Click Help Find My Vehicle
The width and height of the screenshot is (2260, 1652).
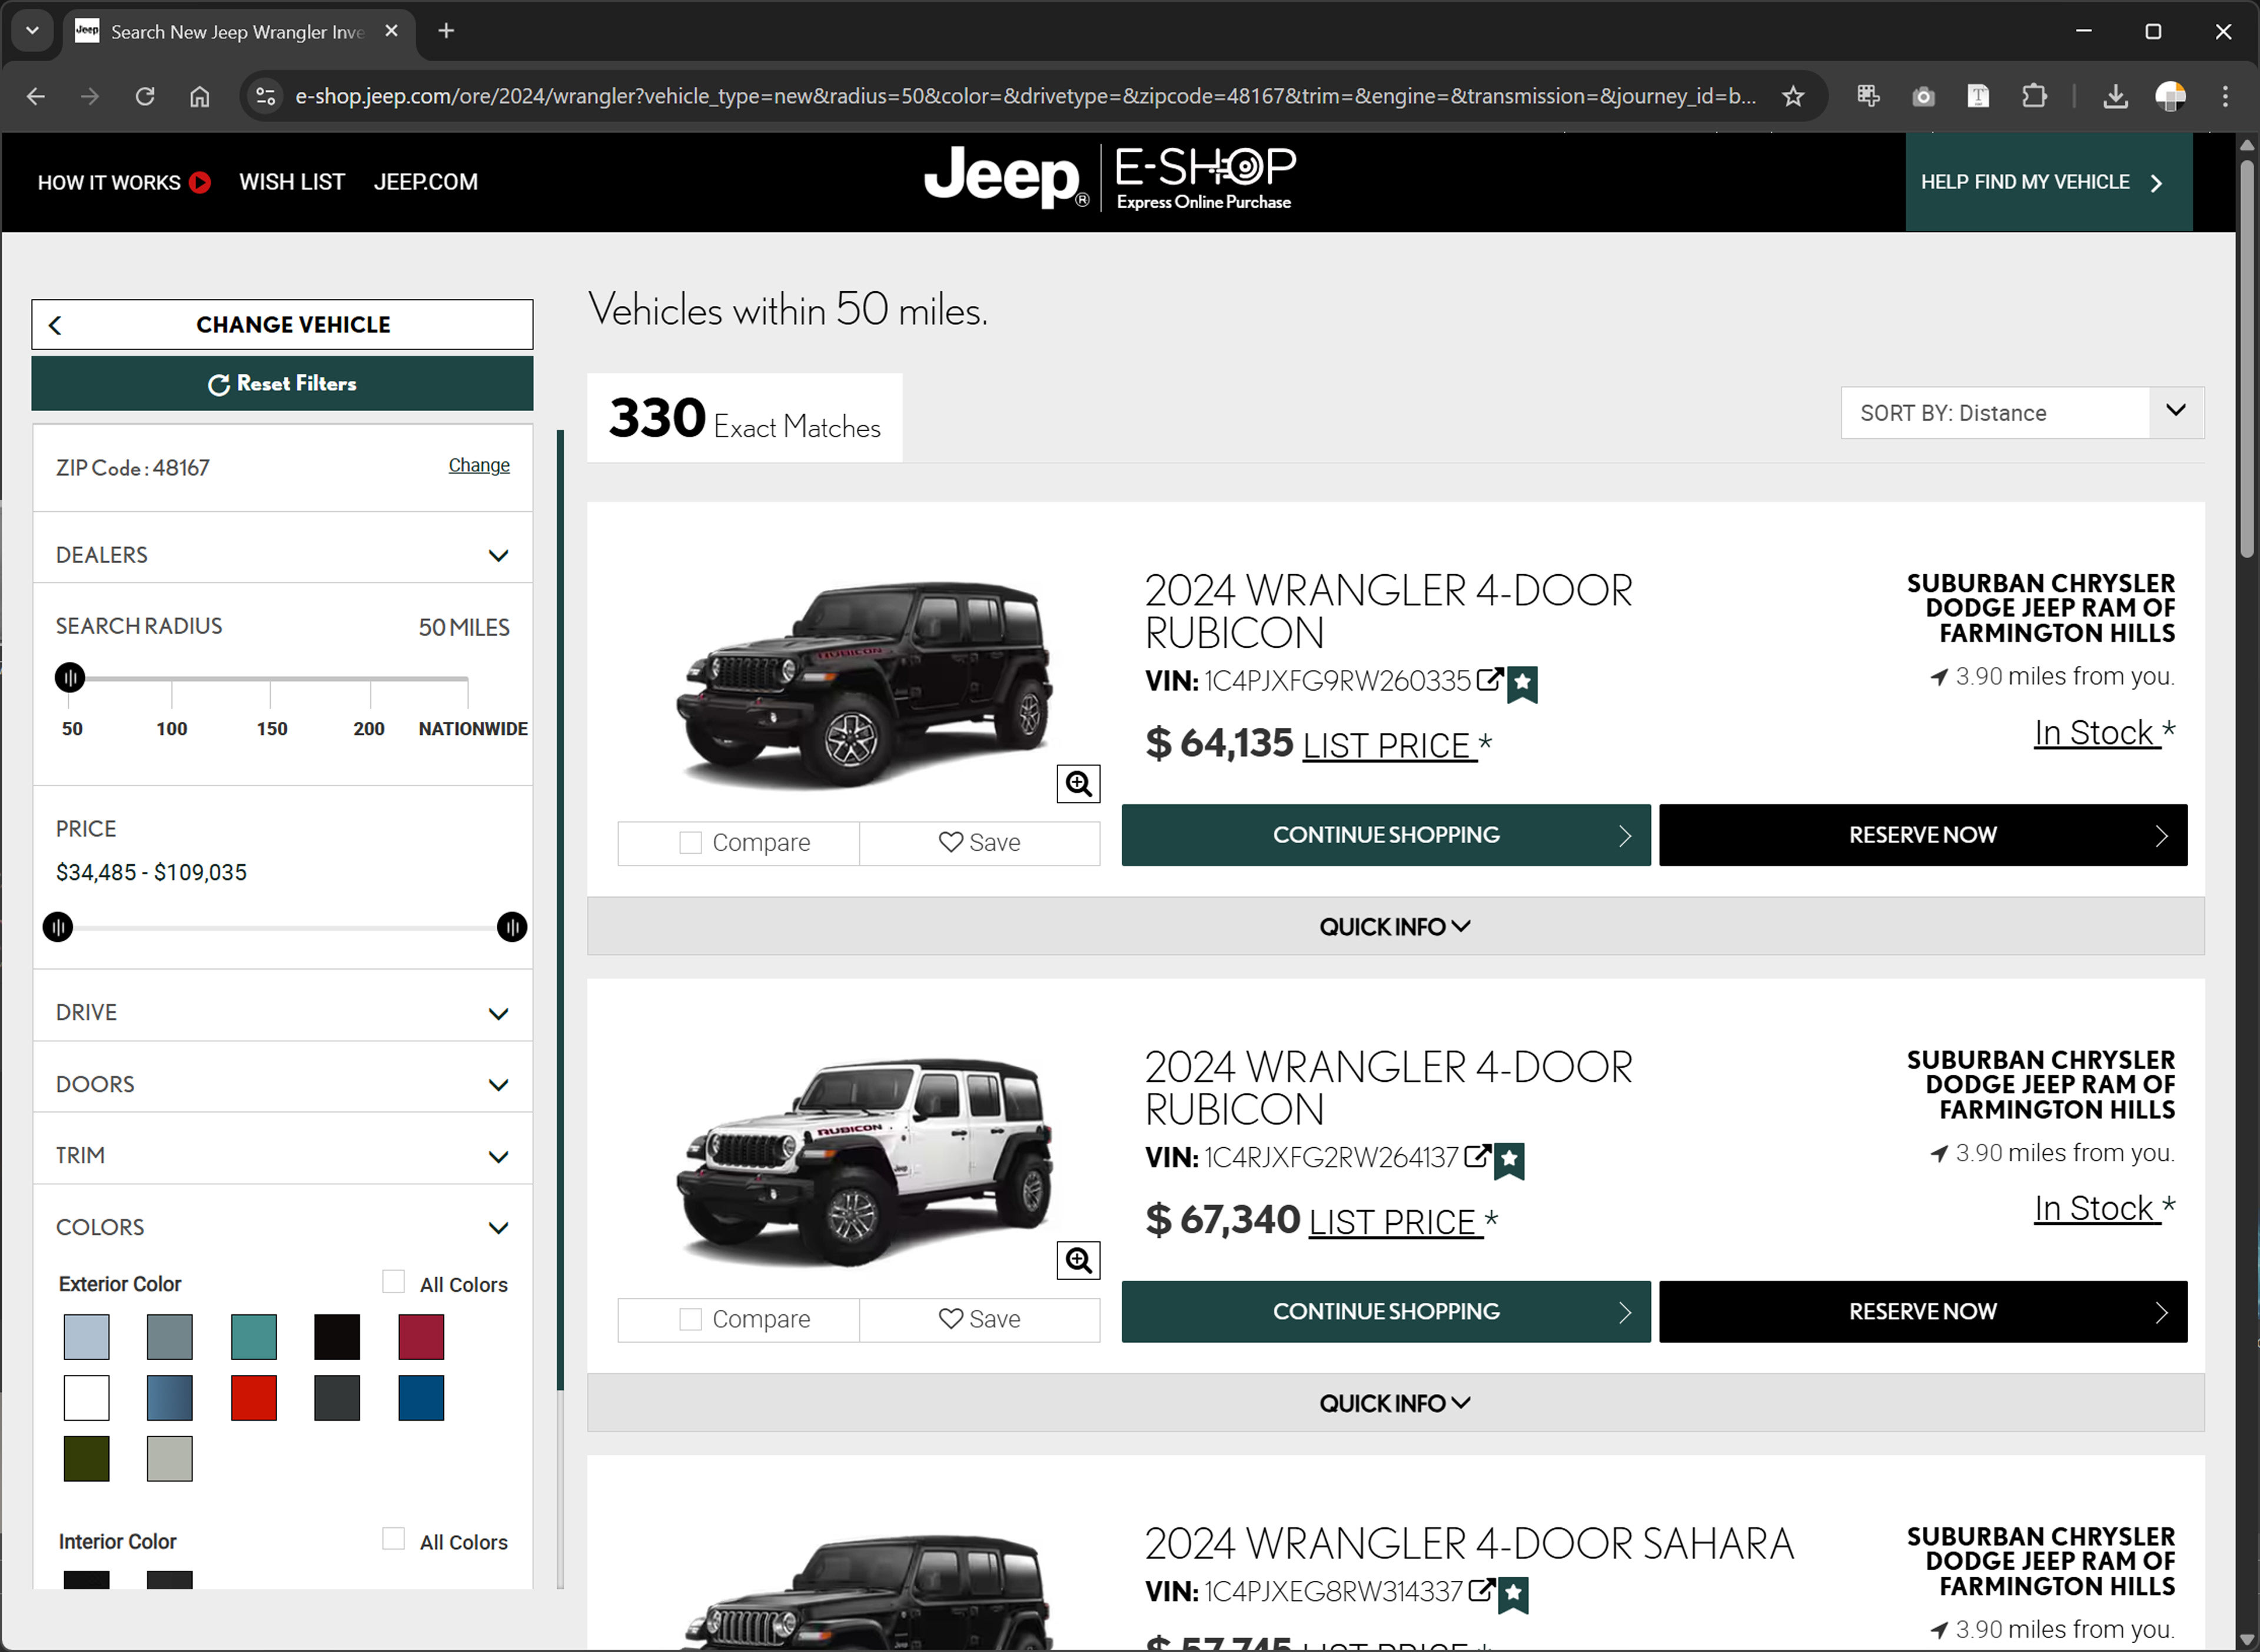2048,182
